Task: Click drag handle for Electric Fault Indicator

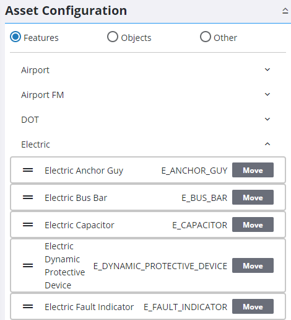Action: pos(28,306)
